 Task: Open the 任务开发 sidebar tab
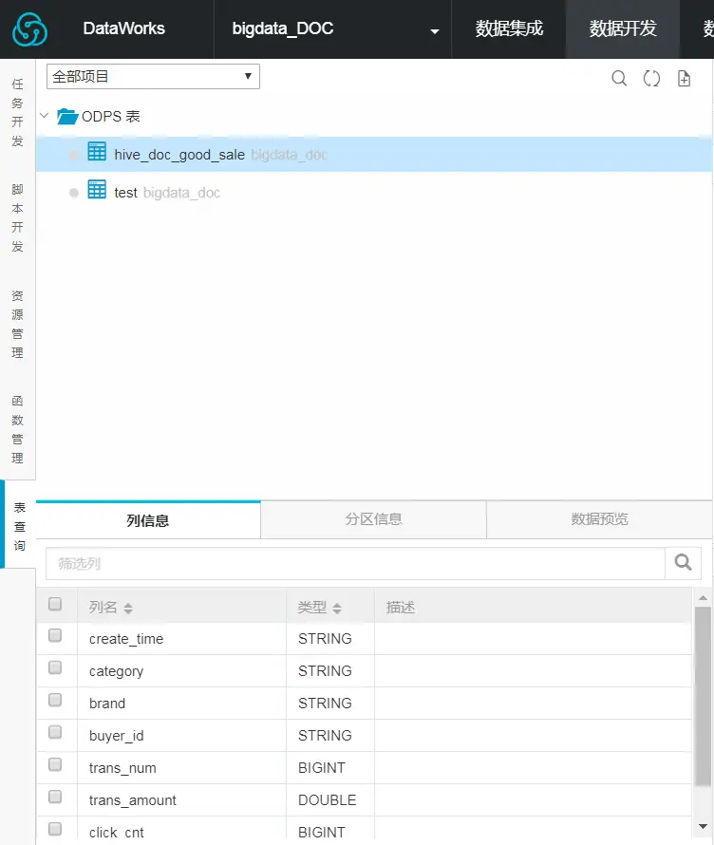17,113
